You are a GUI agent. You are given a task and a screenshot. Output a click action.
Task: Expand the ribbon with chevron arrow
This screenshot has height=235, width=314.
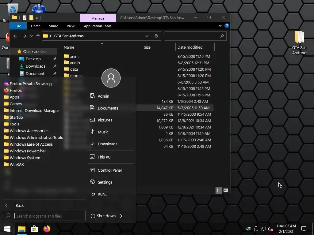[220, 26]
